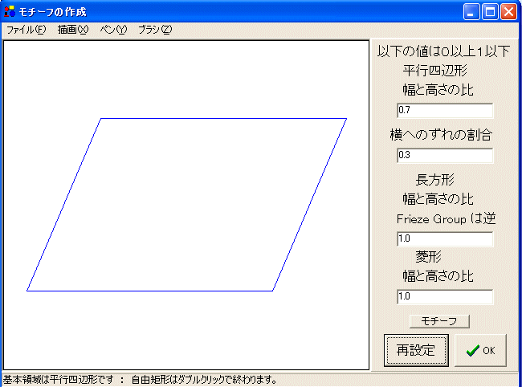The width and height of the screenshot is (522, 387).
Task: Click the 長方形 heading label
Action: (x=434, y=180)
